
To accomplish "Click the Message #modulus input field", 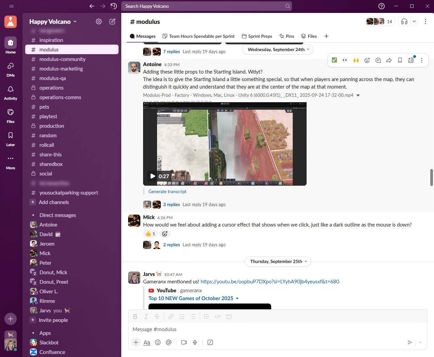I will 278,329.
